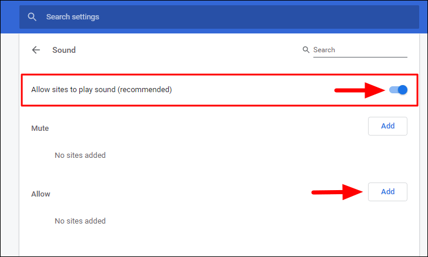Image resolution: width=428 pixels, height=257 pixels.
Task: Click 'No sites added' under Mute
Action: click(80, 155)
